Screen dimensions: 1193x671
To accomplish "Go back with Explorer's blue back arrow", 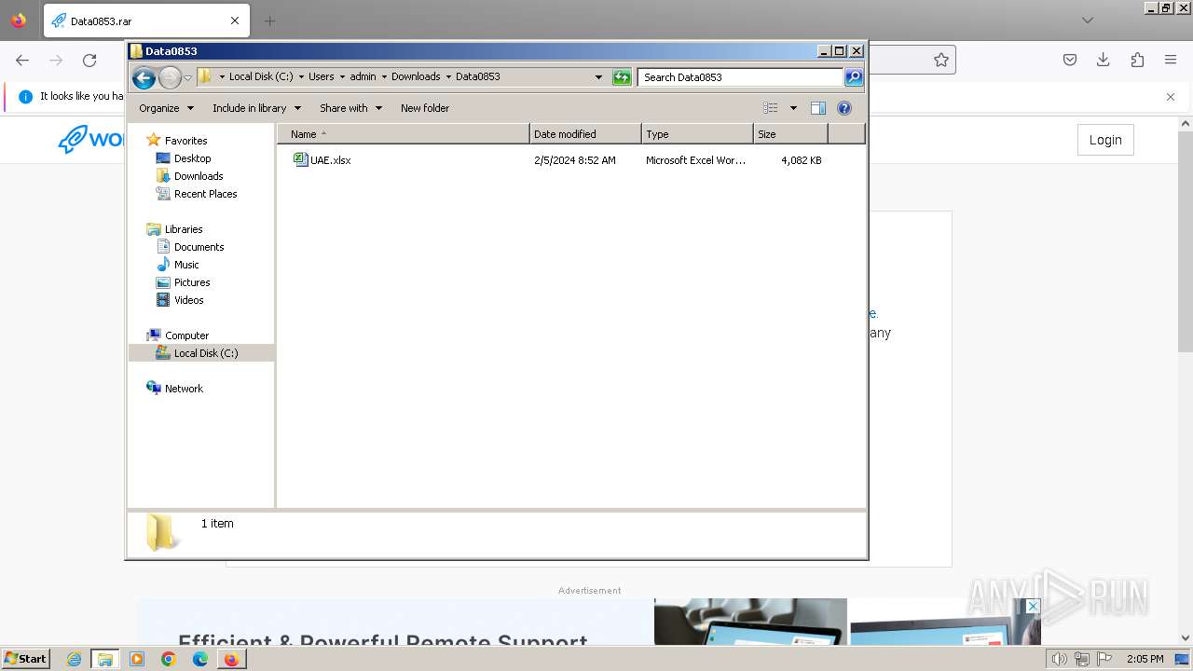I will tap(144, 77).
